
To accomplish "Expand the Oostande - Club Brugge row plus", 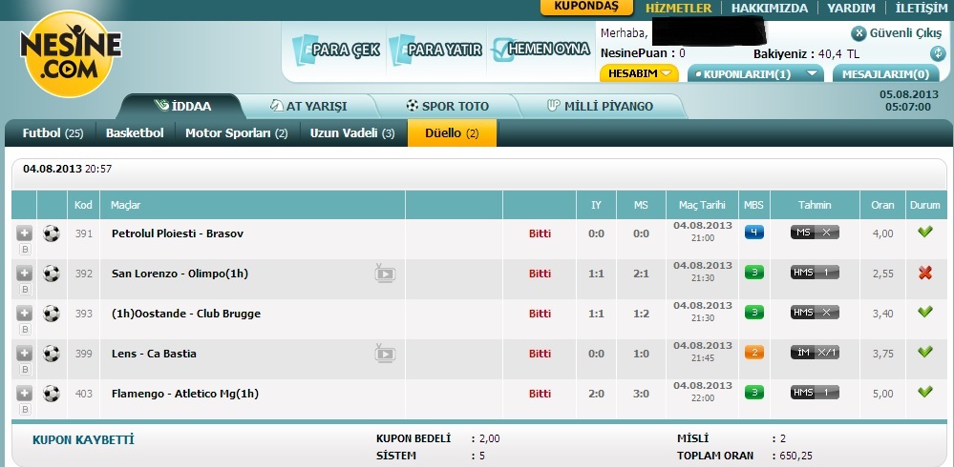I will pyautogui.click(x=24, y=313).
